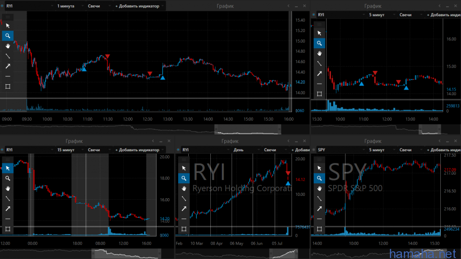Click the left arrow in top-left График header
Screen dimensions: 461x259
click(x=289, y=6)
